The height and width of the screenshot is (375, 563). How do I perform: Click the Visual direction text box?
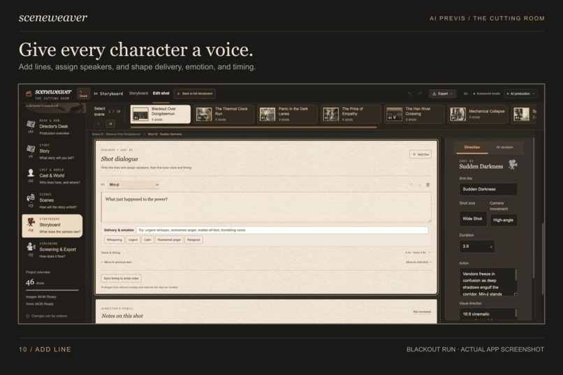488,314
